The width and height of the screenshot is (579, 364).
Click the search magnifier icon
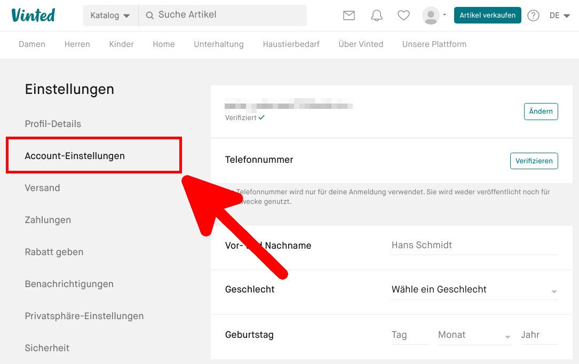pos(149,15)
